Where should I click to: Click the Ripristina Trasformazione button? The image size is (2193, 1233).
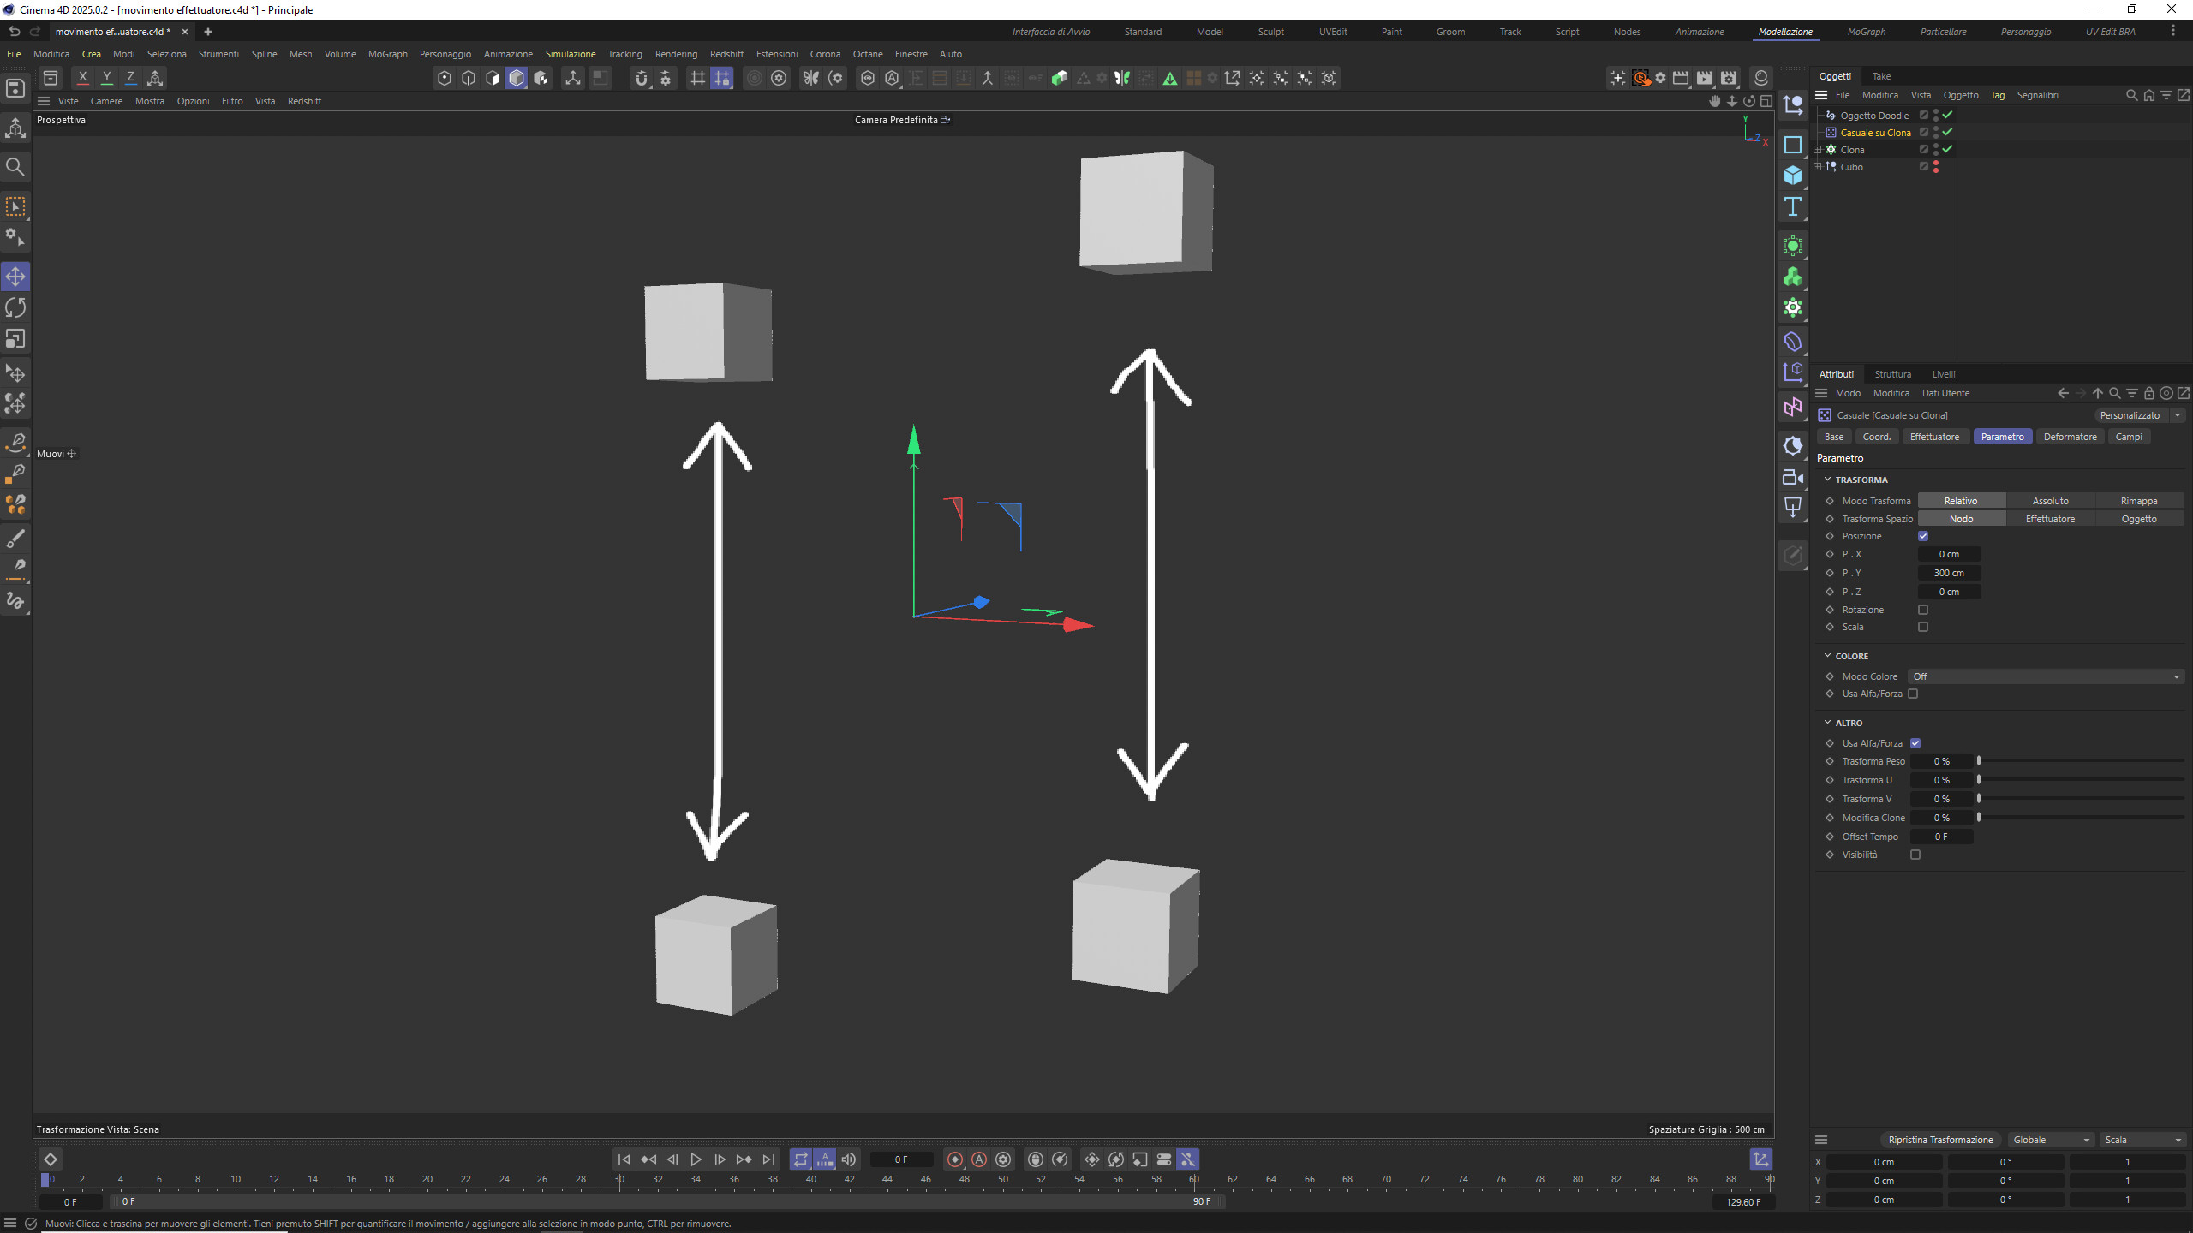[x=1940, y=1140]
